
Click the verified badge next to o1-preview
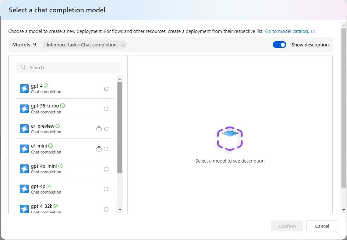[x=58, y=126]
